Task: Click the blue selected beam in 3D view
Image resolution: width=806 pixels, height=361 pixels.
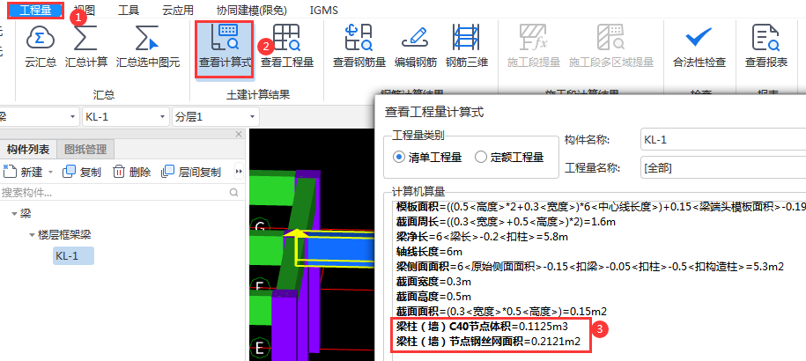Action: (x=339, y=249)
